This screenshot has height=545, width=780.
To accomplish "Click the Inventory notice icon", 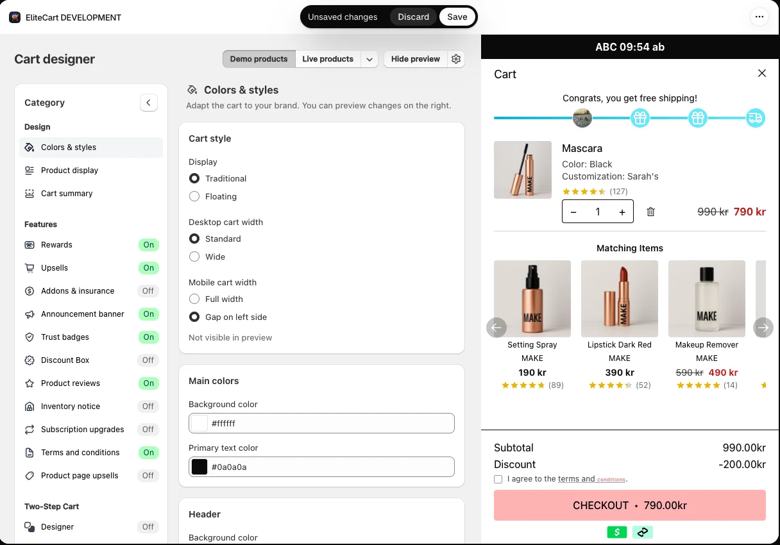I will [x=30, y=407].
